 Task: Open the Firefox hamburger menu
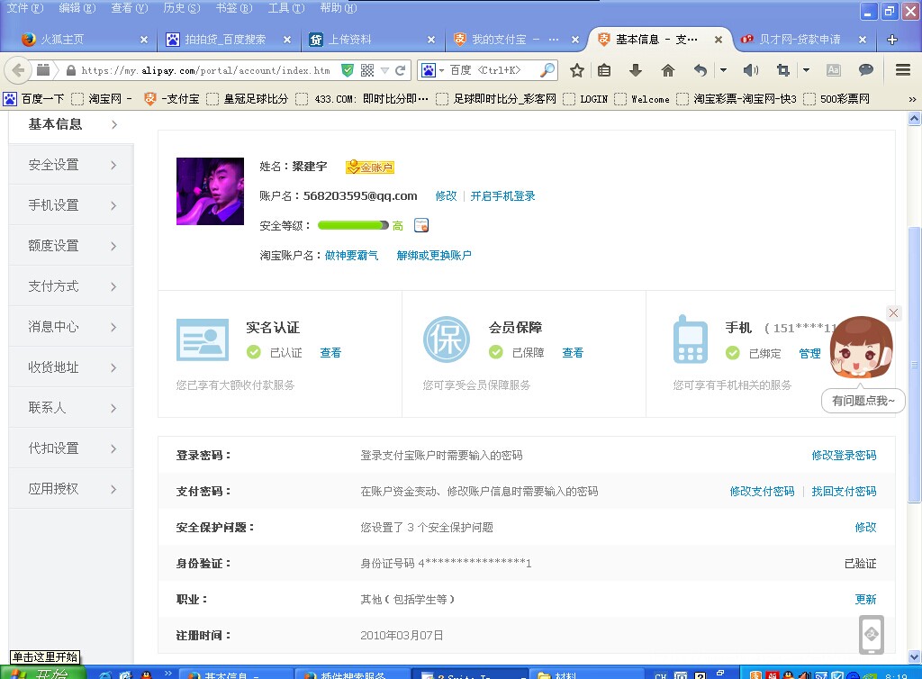(x=903, y=70)
